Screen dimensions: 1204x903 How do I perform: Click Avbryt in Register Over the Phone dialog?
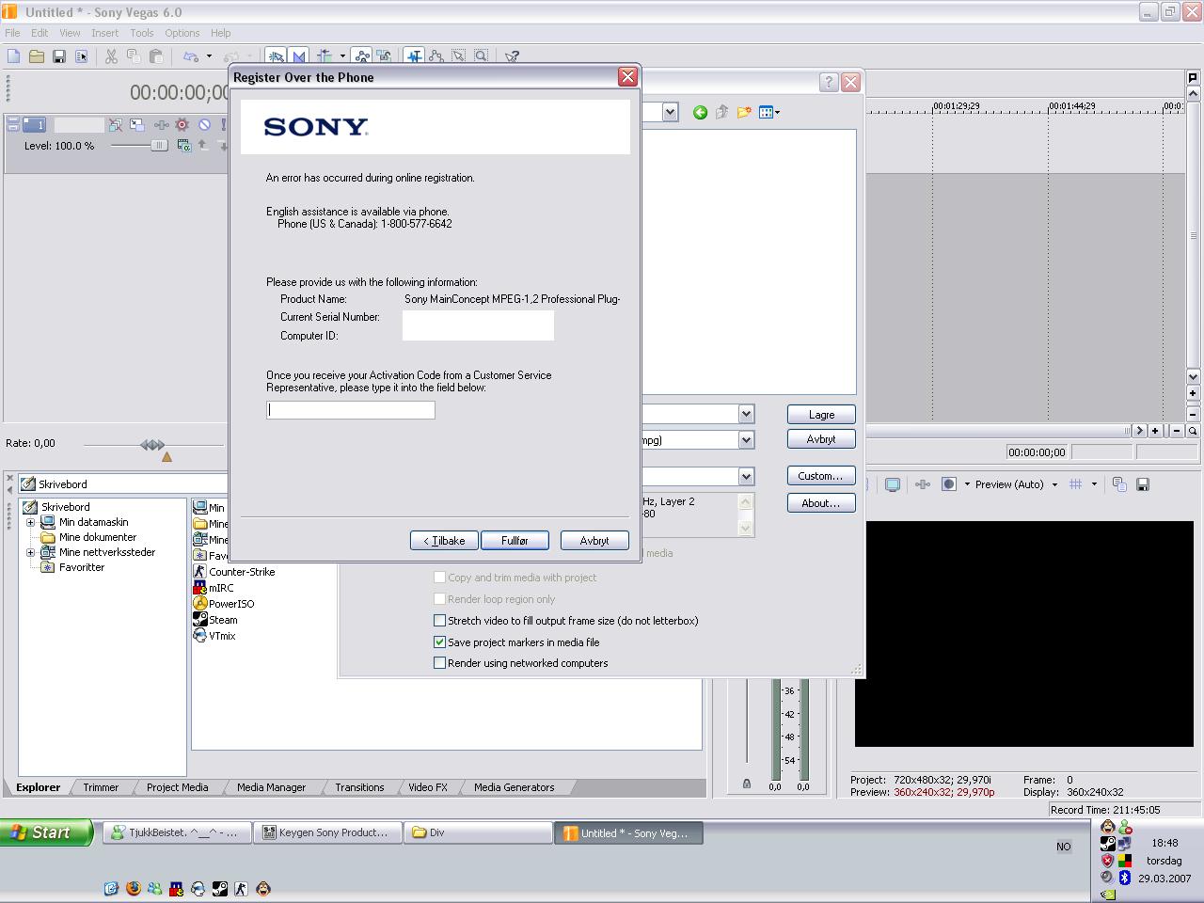coord(594,541)
